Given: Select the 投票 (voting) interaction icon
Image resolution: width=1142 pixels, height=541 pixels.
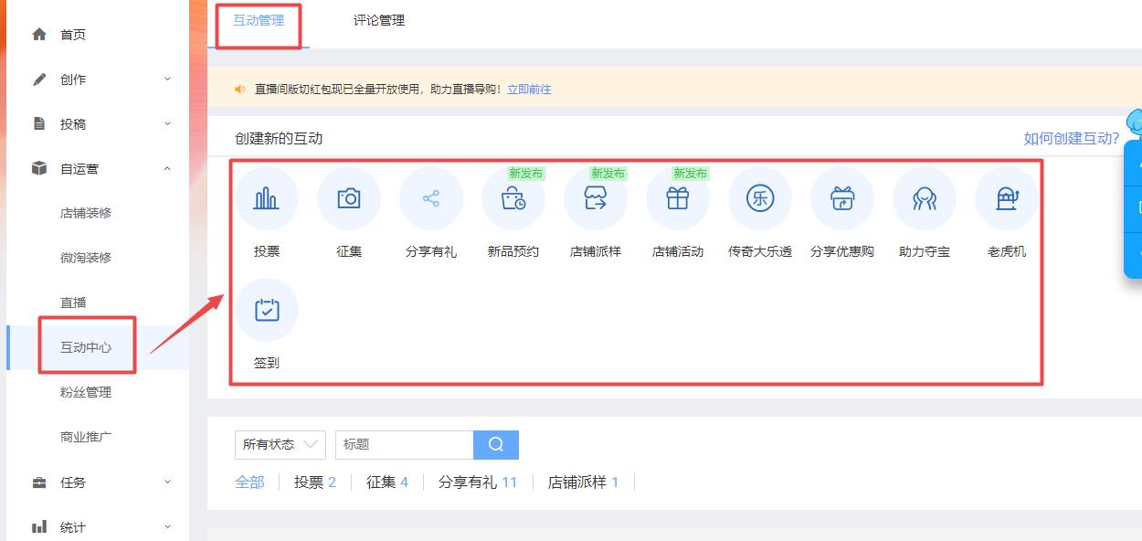Looking at the screenshot, I should [266, 197].
